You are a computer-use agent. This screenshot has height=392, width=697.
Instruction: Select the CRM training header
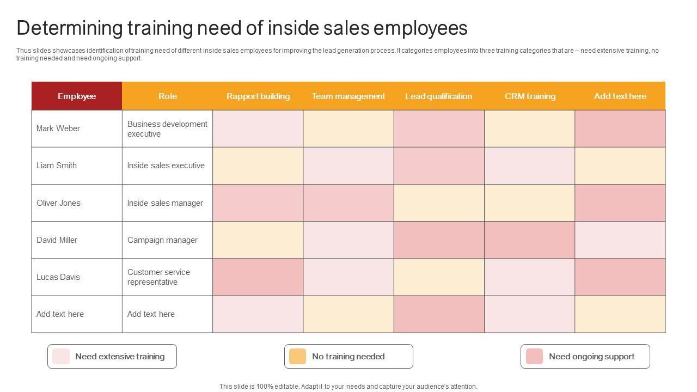(530, 96)
